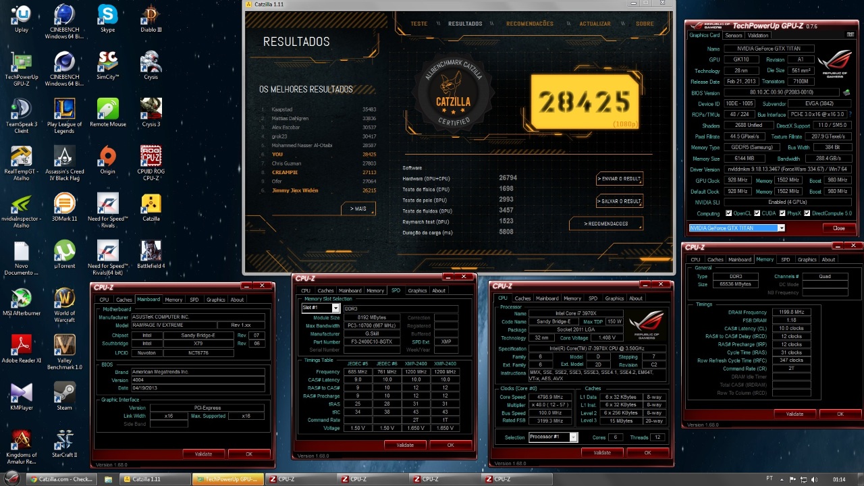Open the Catzilla desktop icon
The height and width of the screenshot is (486, 864).
point(151,208)
